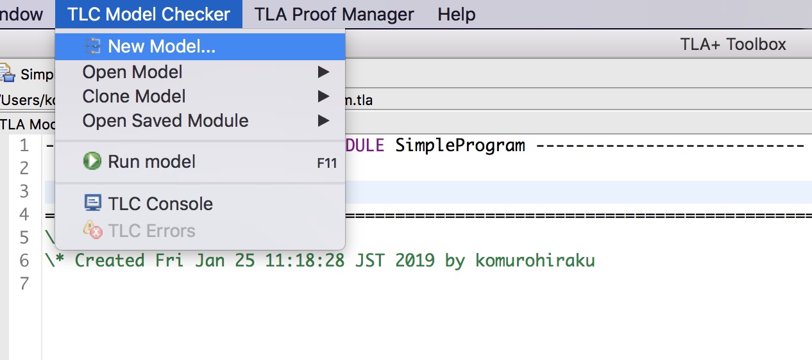Screen dimensions: 812x360
Task: Expand the Clone Model submenu
Action: (x=200, y=96)
